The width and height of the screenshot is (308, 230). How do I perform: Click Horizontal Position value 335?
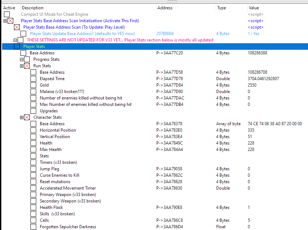coord(251,130)
